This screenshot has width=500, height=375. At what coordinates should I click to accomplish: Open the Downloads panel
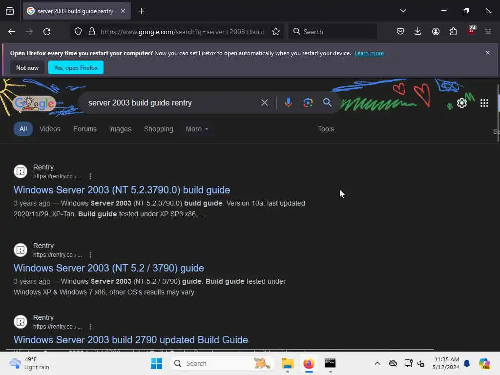point(418,32)
